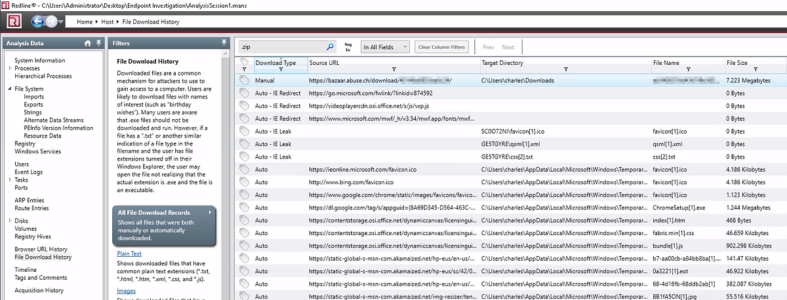The height and width of the screenshot is (300, 787).
Task: Click the forward navigation arrow
Action: point(50,22)
